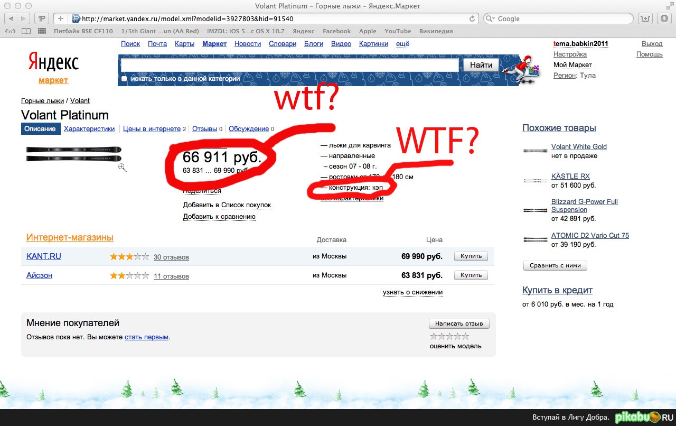This screenshot has height=426, width=676.
Task: Show all bookmarks via book icon
Action: pos(26,31)
